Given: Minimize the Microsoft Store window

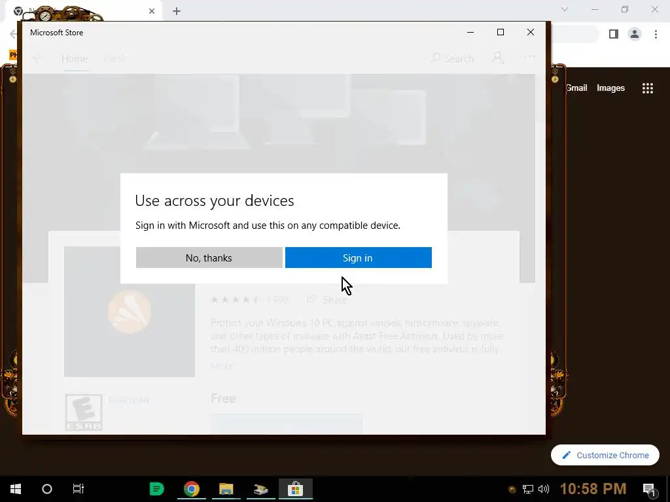Looking at the screenshot, I should tap(470, 32).
